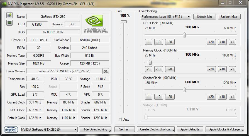Viewport: 249px width, 136px height.
Task: Click the Memory Size value 1024 MB
Action: pos(39,63)
